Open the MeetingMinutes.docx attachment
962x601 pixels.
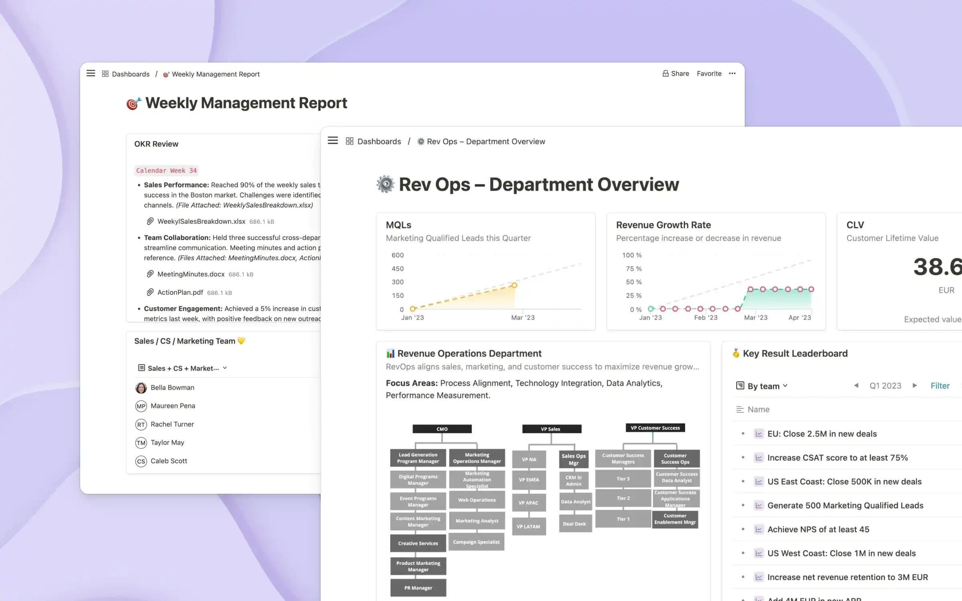[191, 274]
